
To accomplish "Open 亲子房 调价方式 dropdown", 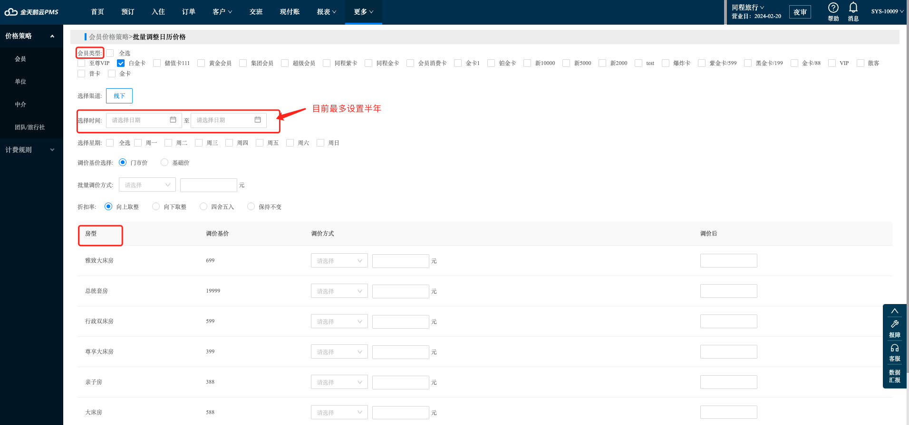I will click(339, 382).
